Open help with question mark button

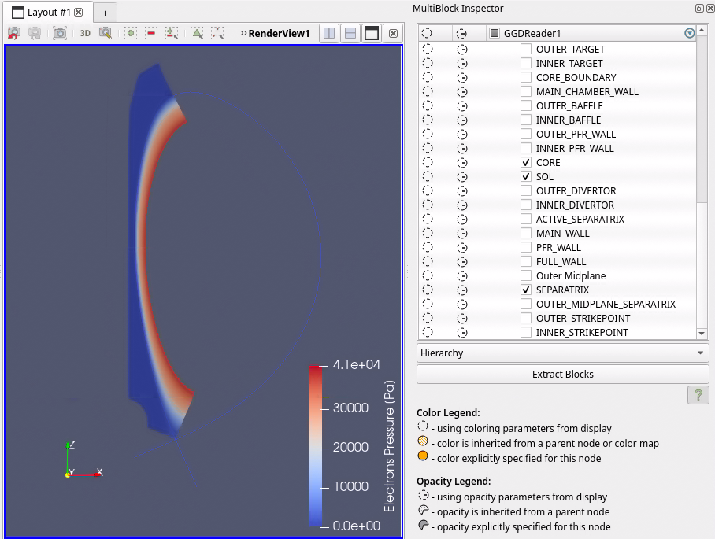point(698,395)
